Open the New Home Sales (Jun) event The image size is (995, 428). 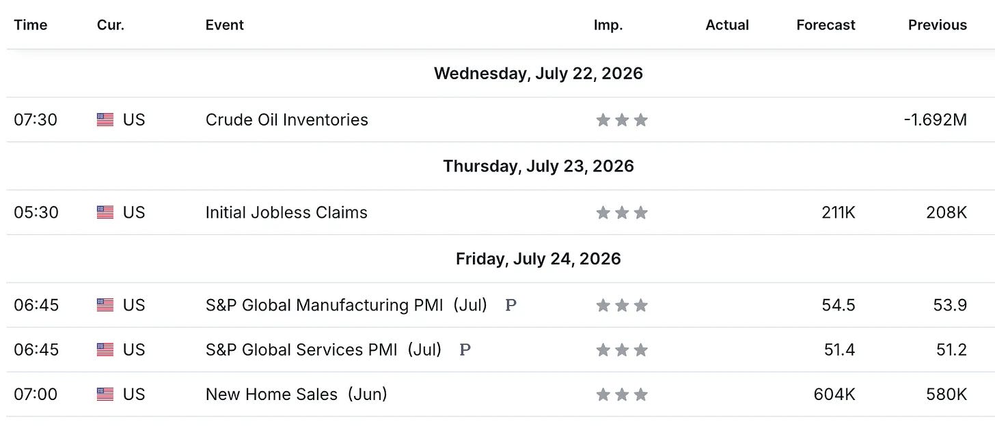297,395
